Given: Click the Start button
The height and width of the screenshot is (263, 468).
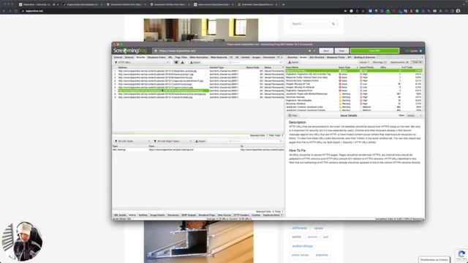Looking at the screenshot, I should coord(326,51).
